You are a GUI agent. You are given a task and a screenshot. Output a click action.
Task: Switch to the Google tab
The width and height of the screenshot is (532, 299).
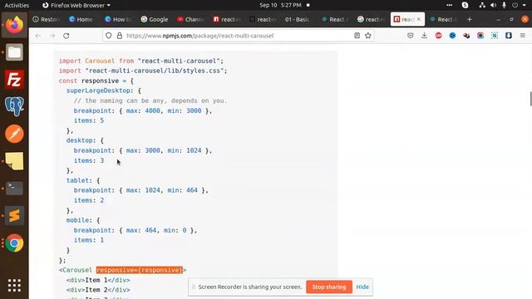click(155, 19)
